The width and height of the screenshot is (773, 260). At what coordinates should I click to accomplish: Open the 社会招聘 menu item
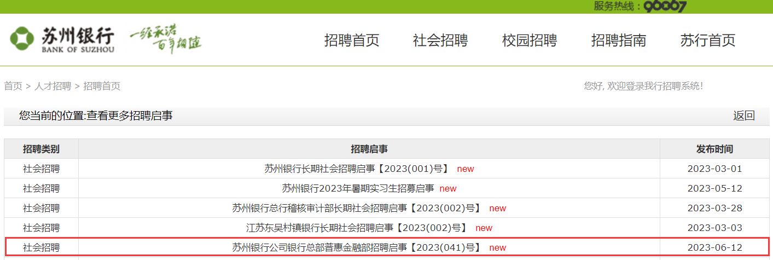440,40
